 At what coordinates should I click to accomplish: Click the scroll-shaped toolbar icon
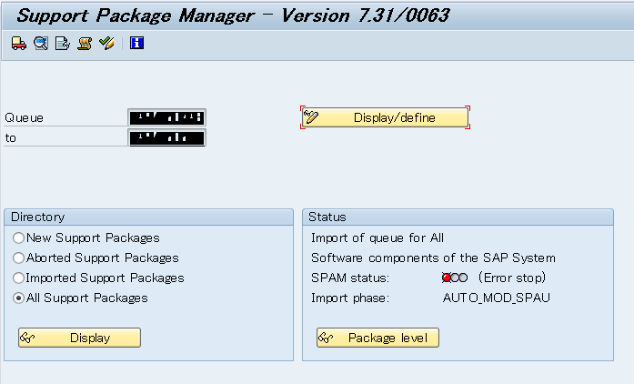click(85, 43)
